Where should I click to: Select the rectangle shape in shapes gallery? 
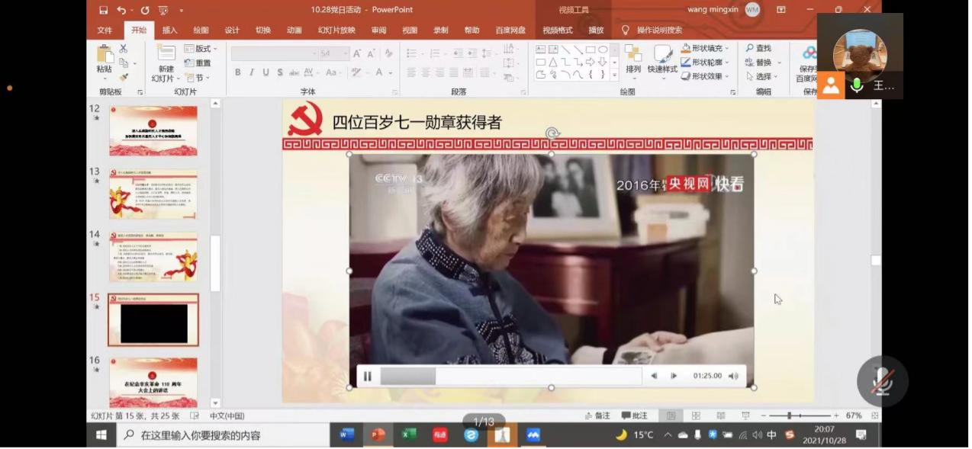591,50
